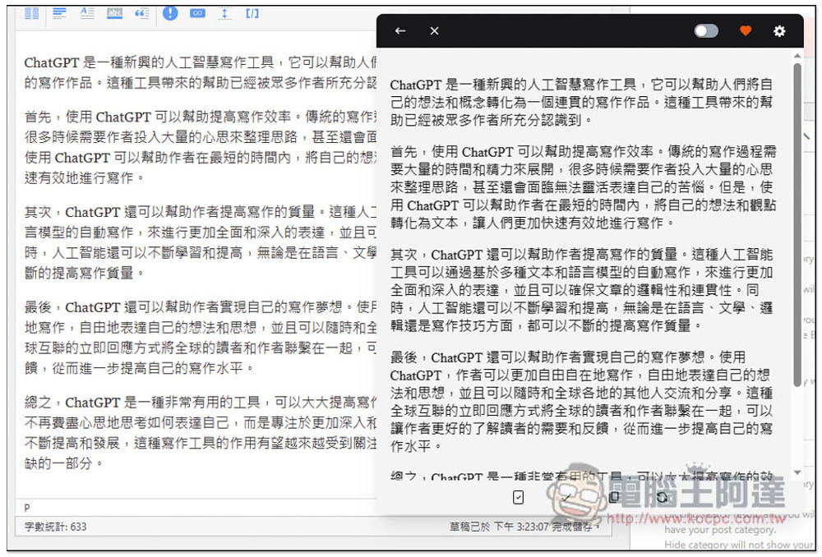This screenshot has height=557, width=822.
Task: Go back using the panel's left arrow
Action: 400,31
